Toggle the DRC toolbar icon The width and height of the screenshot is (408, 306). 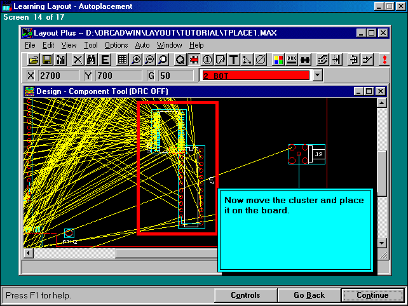point(292,60)
